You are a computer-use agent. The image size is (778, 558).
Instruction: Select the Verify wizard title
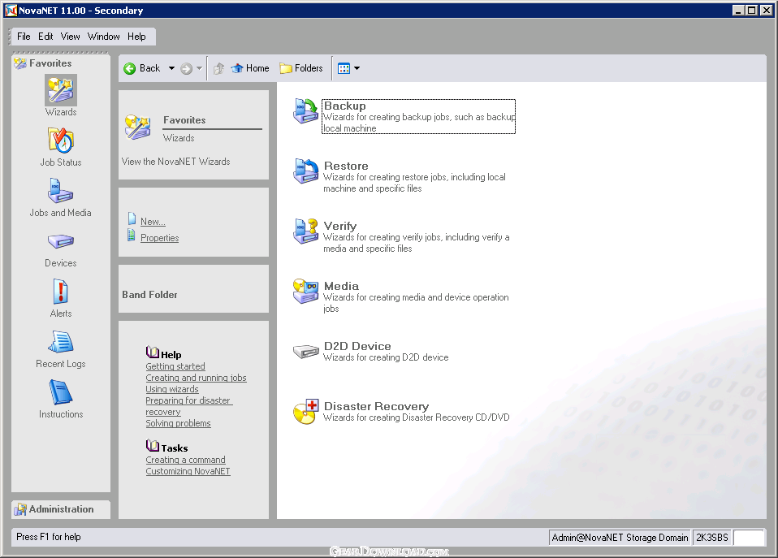(340, 226)
